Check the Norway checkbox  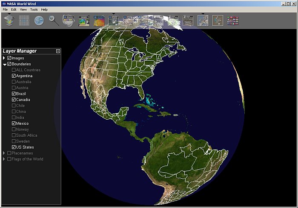click(x=14, y=129)
